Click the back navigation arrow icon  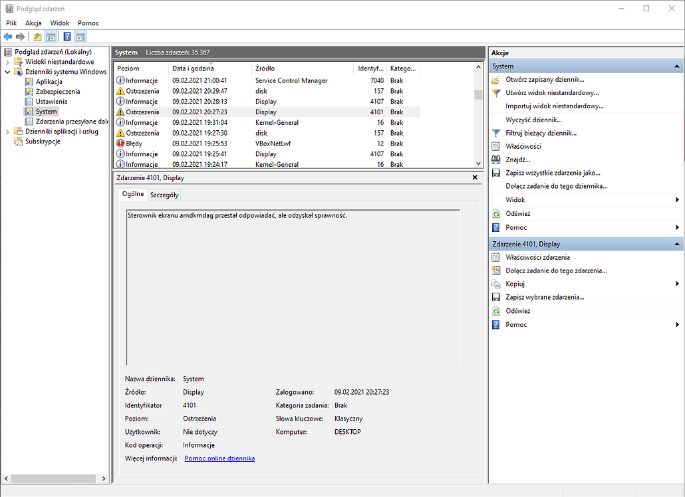(x=8, y=37)
